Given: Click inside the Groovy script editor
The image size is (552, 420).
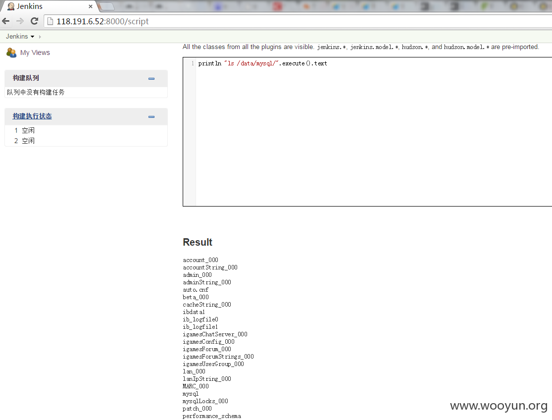Looking at the screenshot, I should click(373, 132).
